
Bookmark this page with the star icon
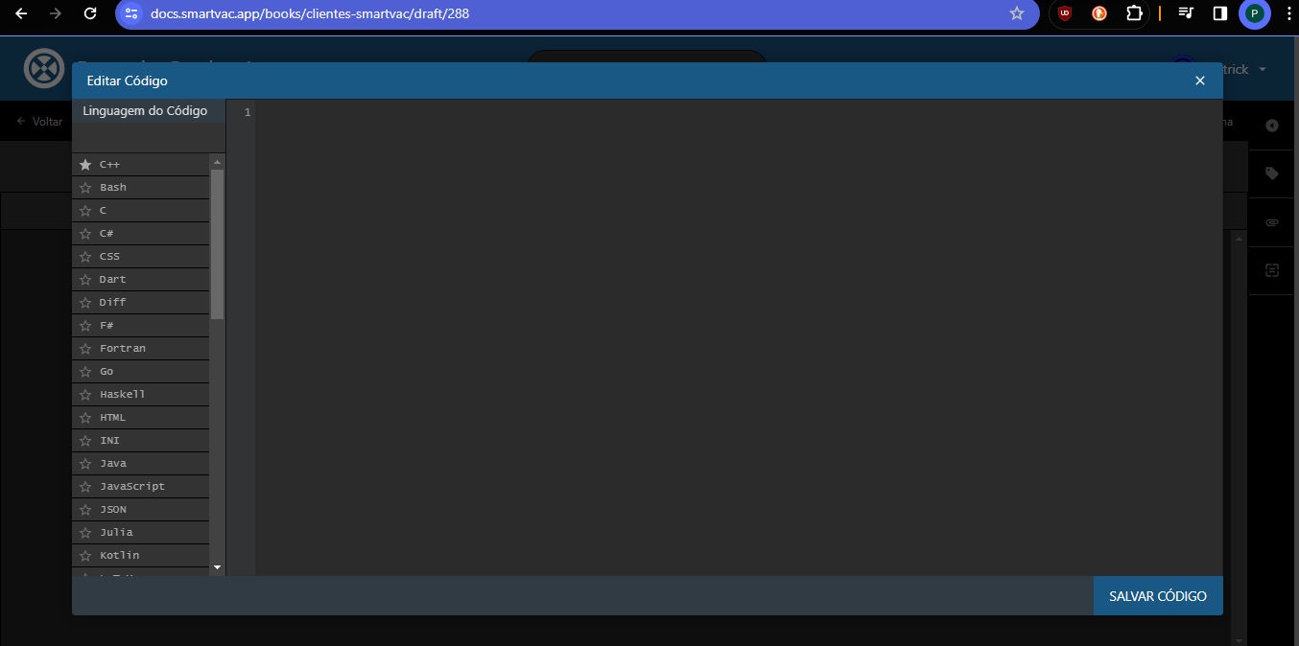click(x=1017, y=13)
